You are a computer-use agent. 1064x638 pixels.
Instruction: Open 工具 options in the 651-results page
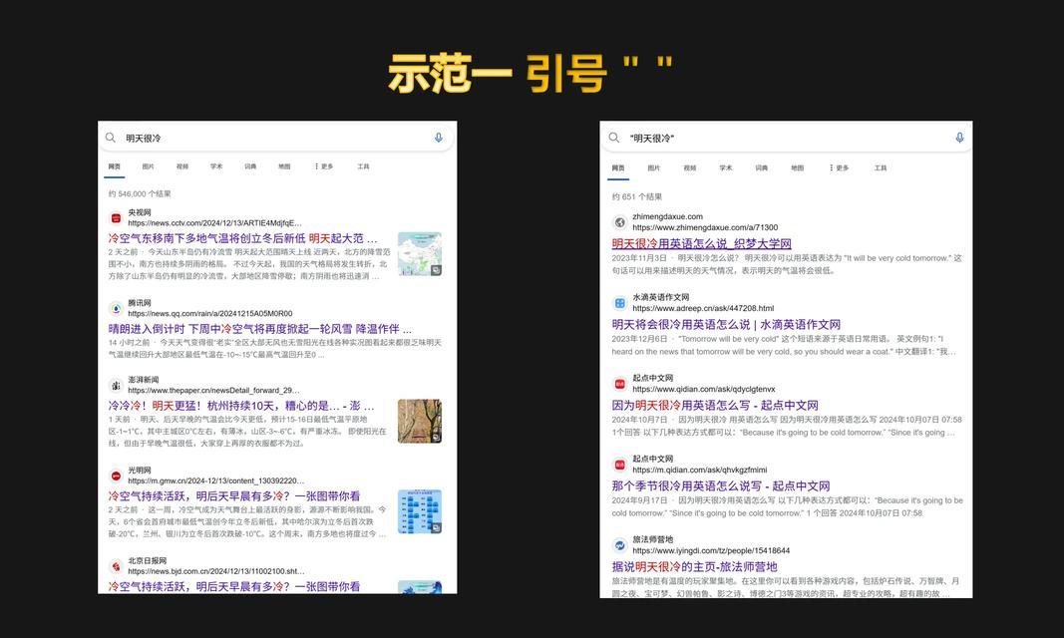click(x=881, y=167)
